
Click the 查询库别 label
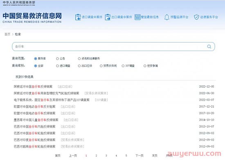(18, 66)
